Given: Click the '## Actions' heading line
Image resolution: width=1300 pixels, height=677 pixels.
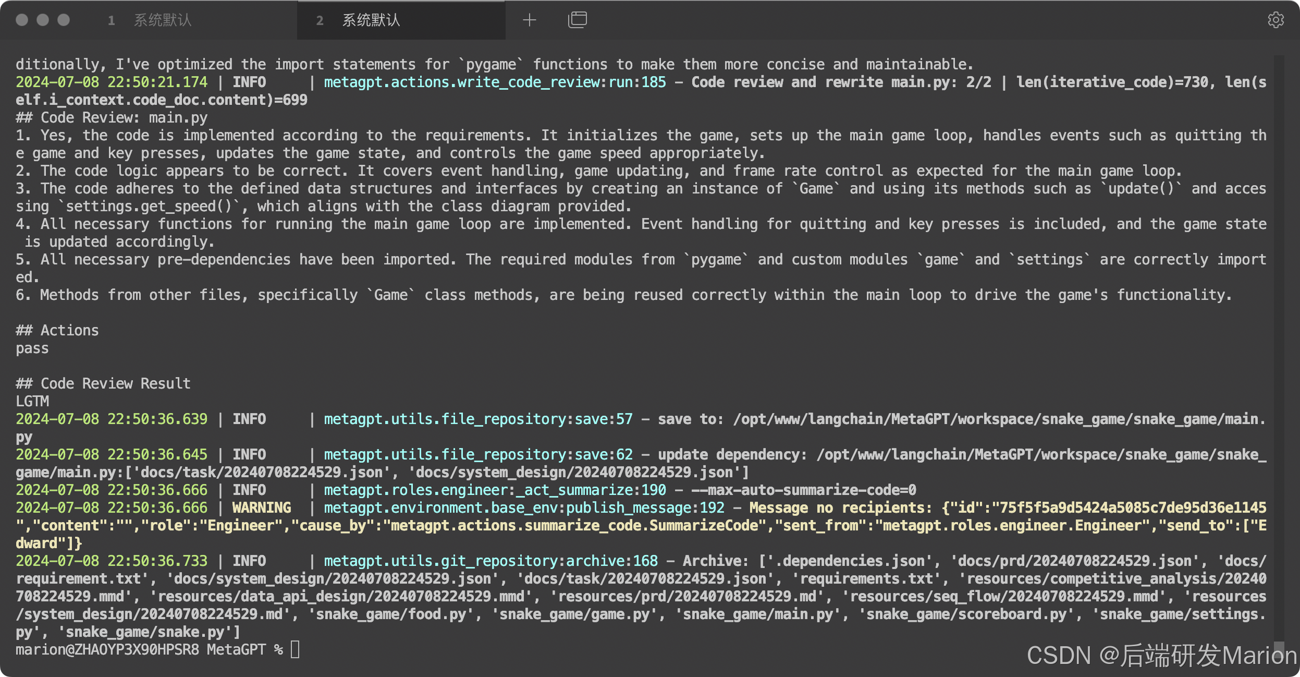Looking at the screenshot, I should click(57, 331).
